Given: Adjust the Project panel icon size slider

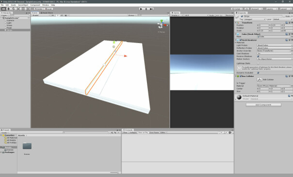Looking at the screenshot, I should coord(114,173).
